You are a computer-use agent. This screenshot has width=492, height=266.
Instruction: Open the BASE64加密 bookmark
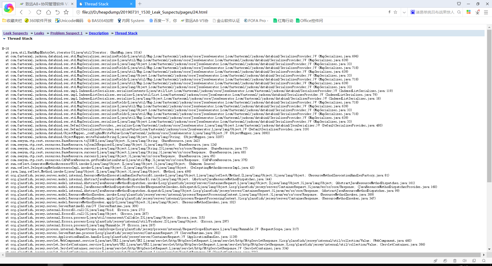pyautogui.click(x=100, y=20)
